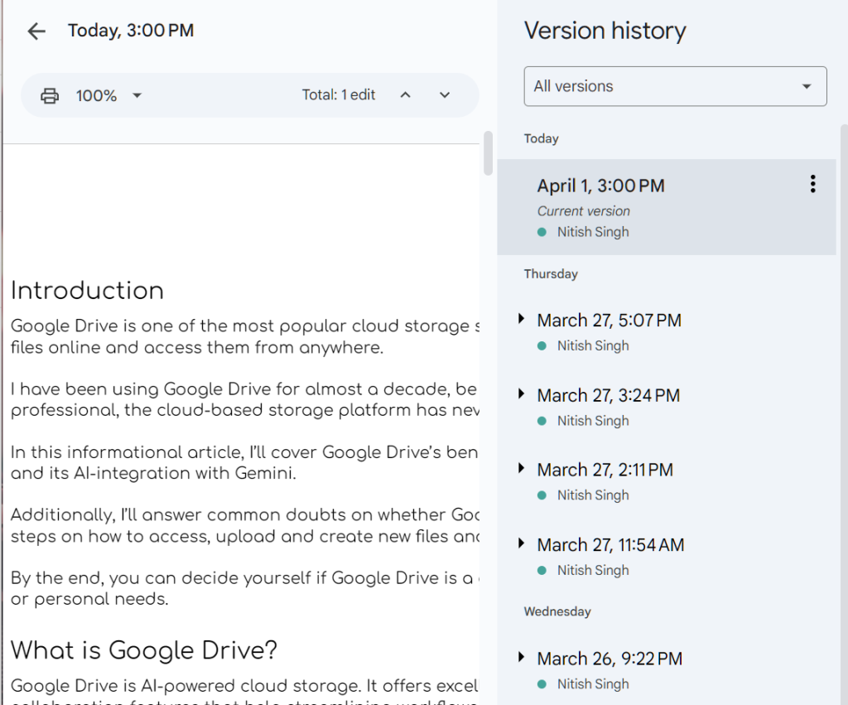This screenshot has height=705, width=848.
Task: Click the Wednesday section label
Action: click(x=557, y=611)
